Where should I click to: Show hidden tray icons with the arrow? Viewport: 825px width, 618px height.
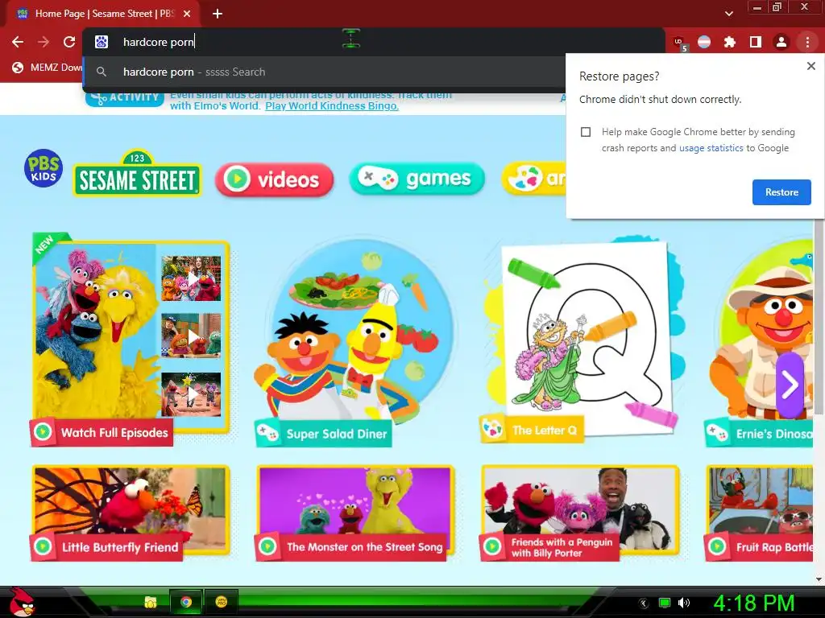643,603
